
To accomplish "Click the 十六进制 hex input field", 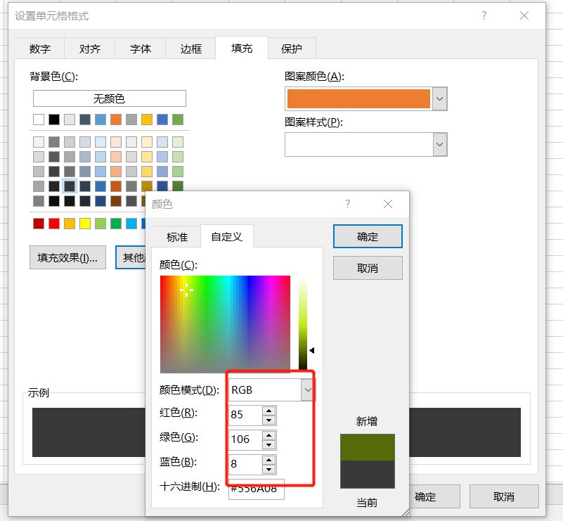I will tap(257, 489).
